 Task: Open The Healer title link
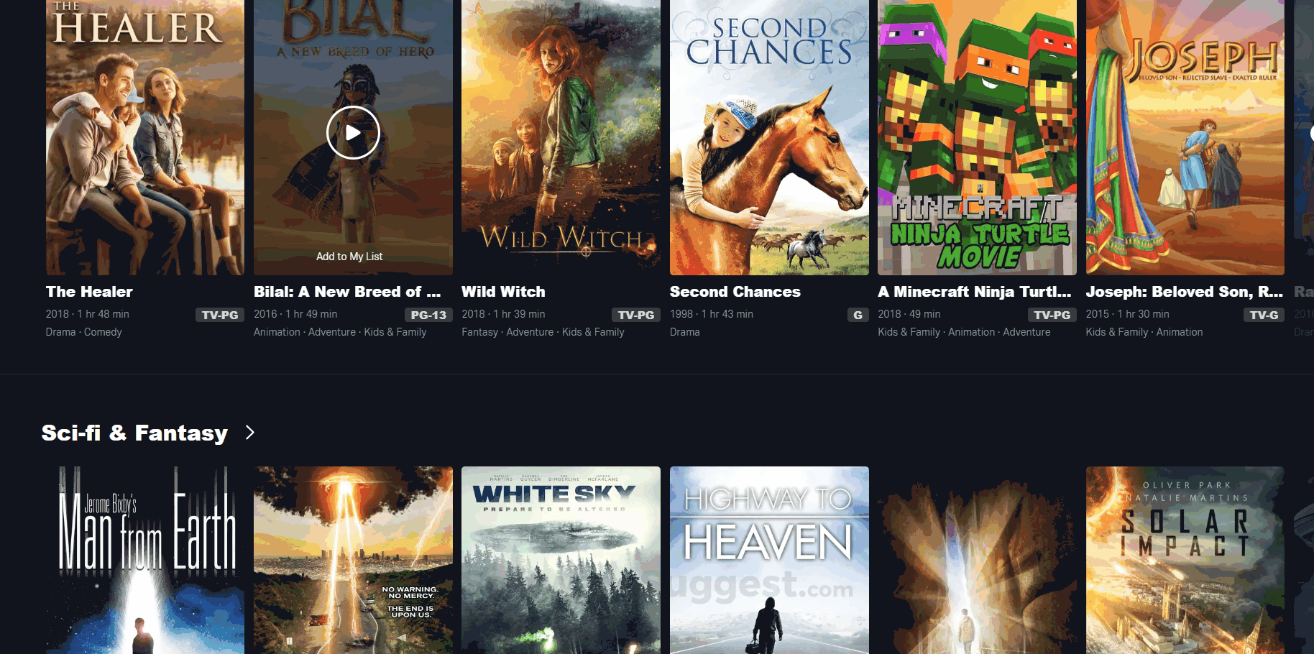point(88,292)
